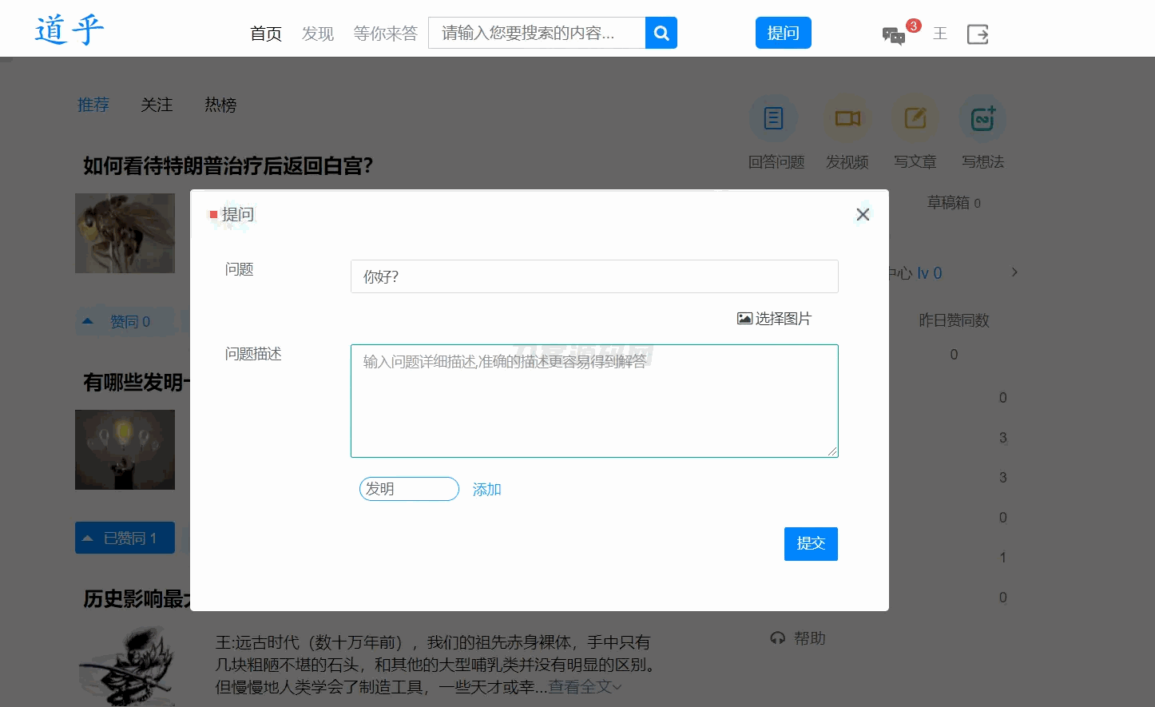Expand the full text via 查看全文
1155x707 pixels.
[583, 687]
